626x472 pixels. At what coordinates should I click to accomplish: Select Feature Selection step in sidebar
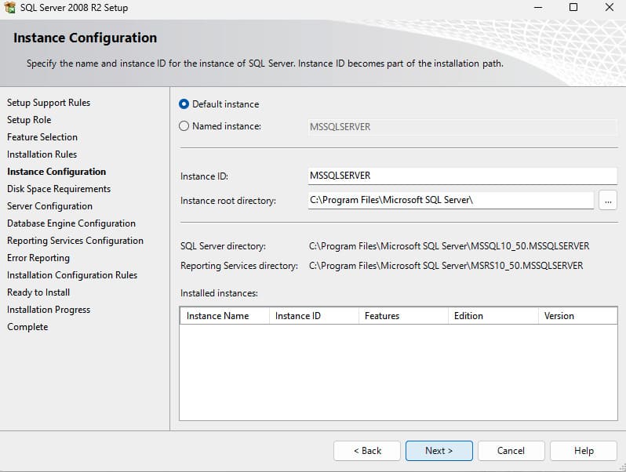pyautogui.click(x=42, y=137)
